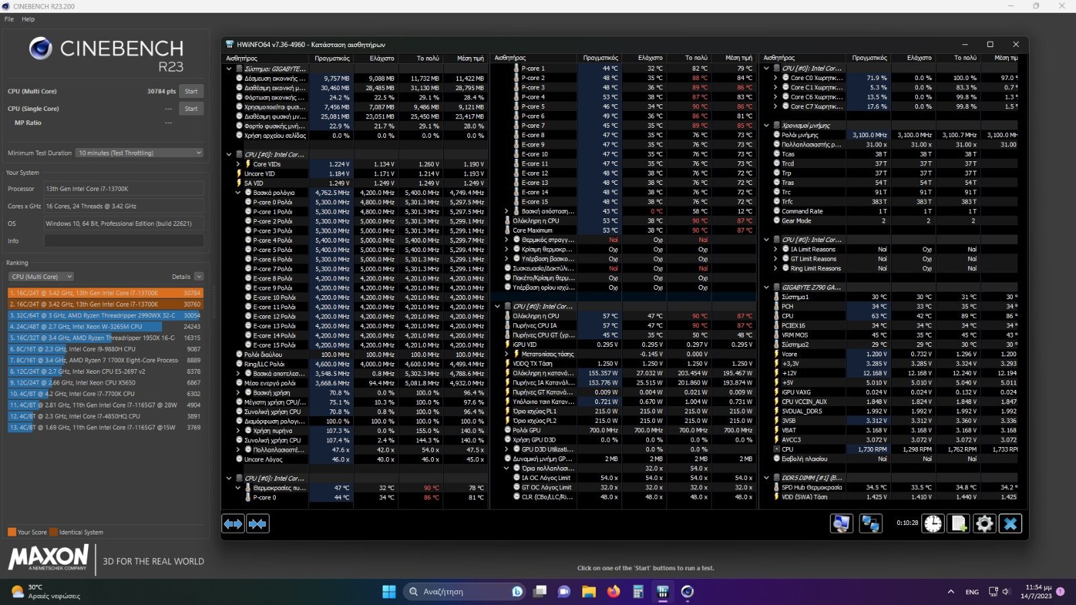Select the Xeon W-3265M ranking entry
The image size is (1076, 605).
(105, 327)
